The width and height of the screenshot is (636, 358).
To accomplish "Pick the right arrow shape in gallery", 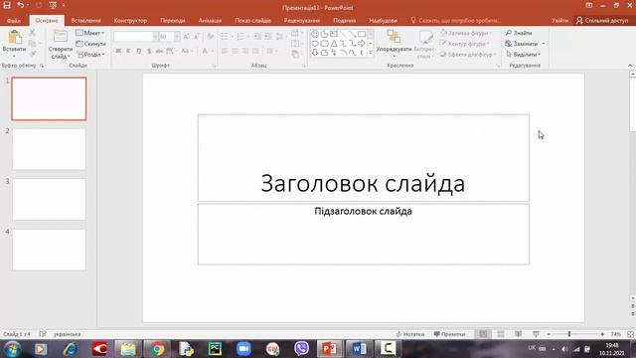I will pos(362,44).
